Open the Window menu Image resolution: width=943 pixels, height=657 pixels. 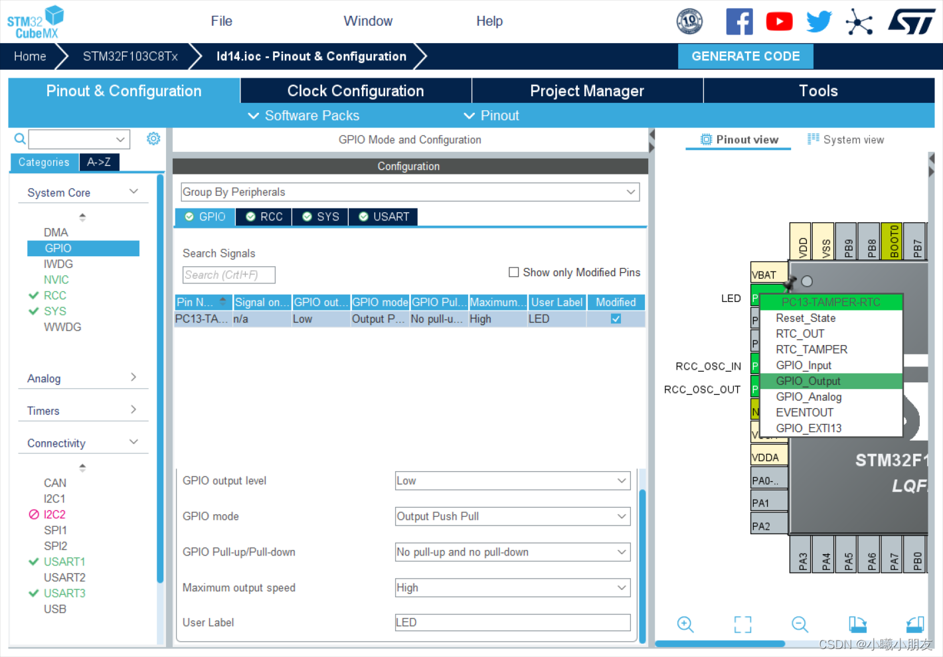(x=368, y=21)
